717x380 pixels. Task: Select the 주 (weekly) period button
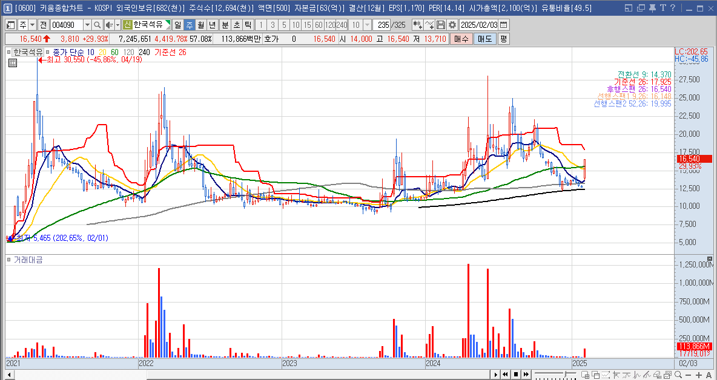click(x=190, y=25)
